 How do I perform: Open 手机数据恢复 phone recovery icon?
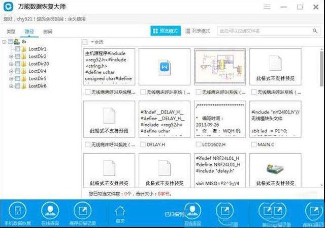coord(18,211)
